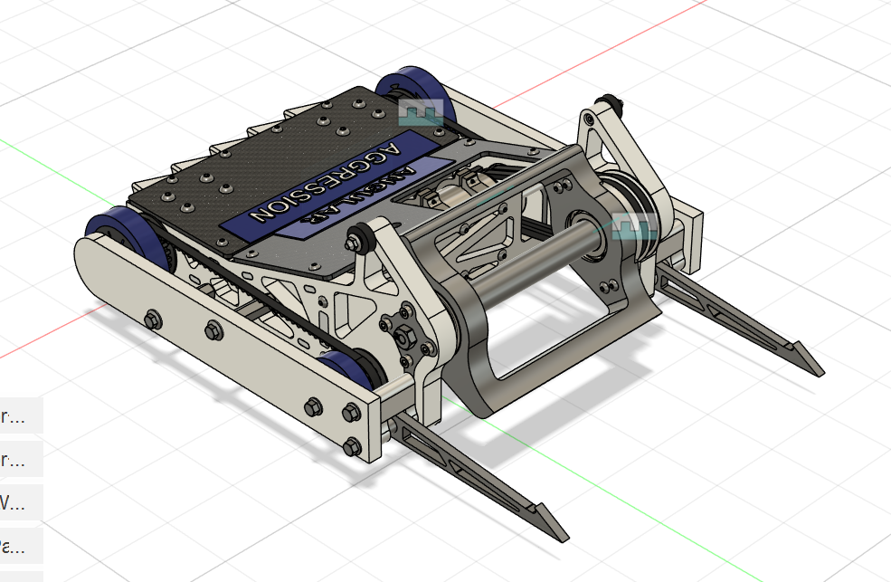Click the truncated side button labeled "V..."
The image size is (891, 582).
pos(21,502)
